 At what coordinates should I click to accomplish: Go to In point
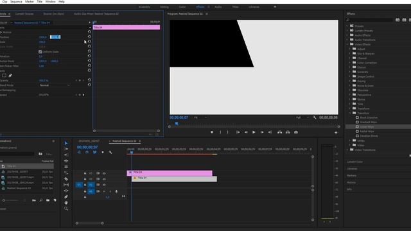tap(238, 132)
